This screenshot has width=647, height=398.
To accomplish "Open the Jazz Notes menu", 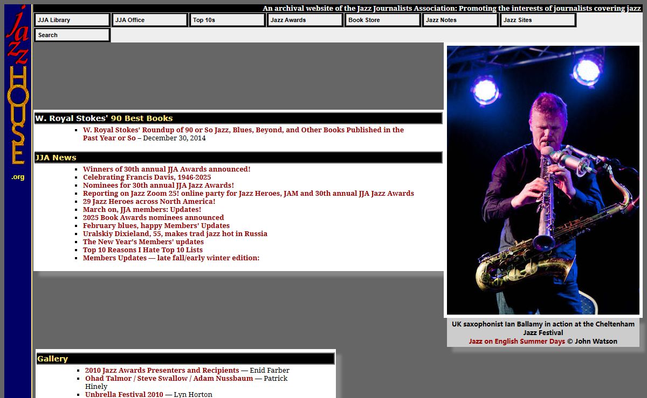I will point(460,20).
